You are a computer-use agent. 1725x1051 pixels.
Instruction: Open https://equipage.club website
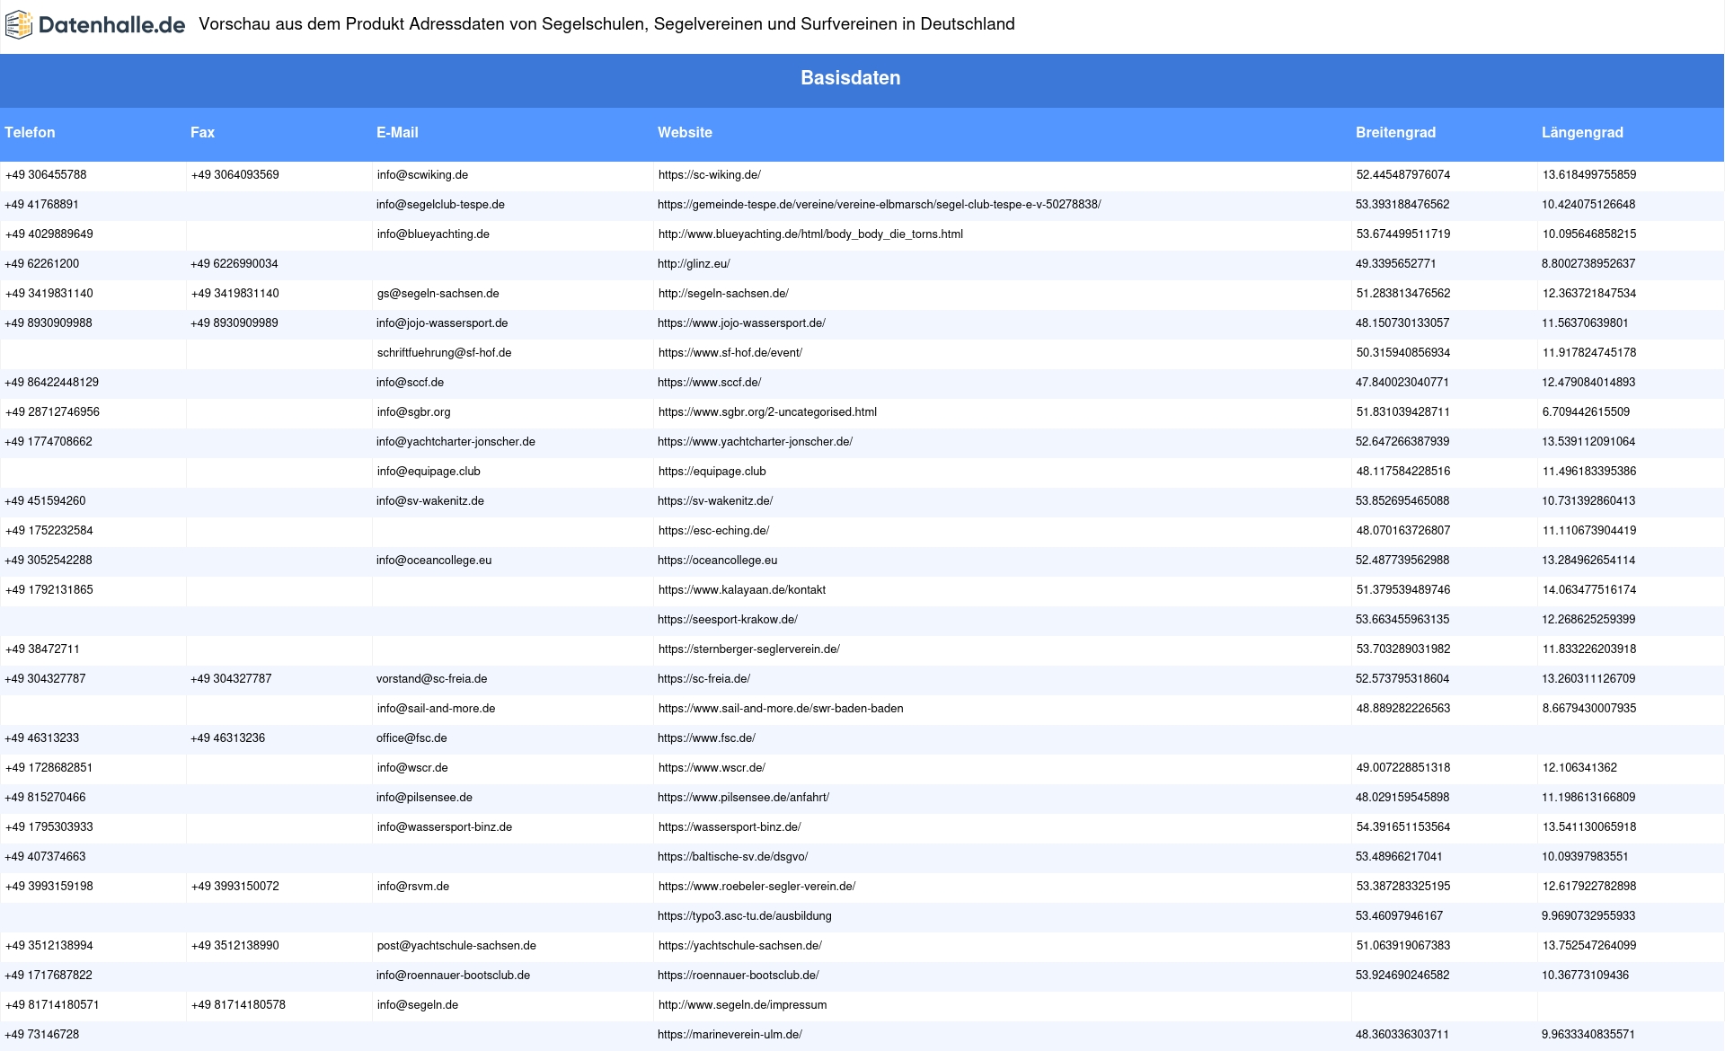coord(712,472)
